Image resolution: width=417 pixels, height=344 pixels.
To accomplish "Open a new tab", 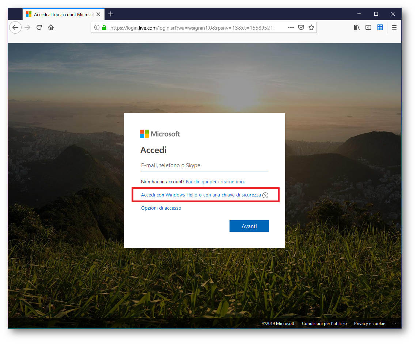I will coord(111,14).
